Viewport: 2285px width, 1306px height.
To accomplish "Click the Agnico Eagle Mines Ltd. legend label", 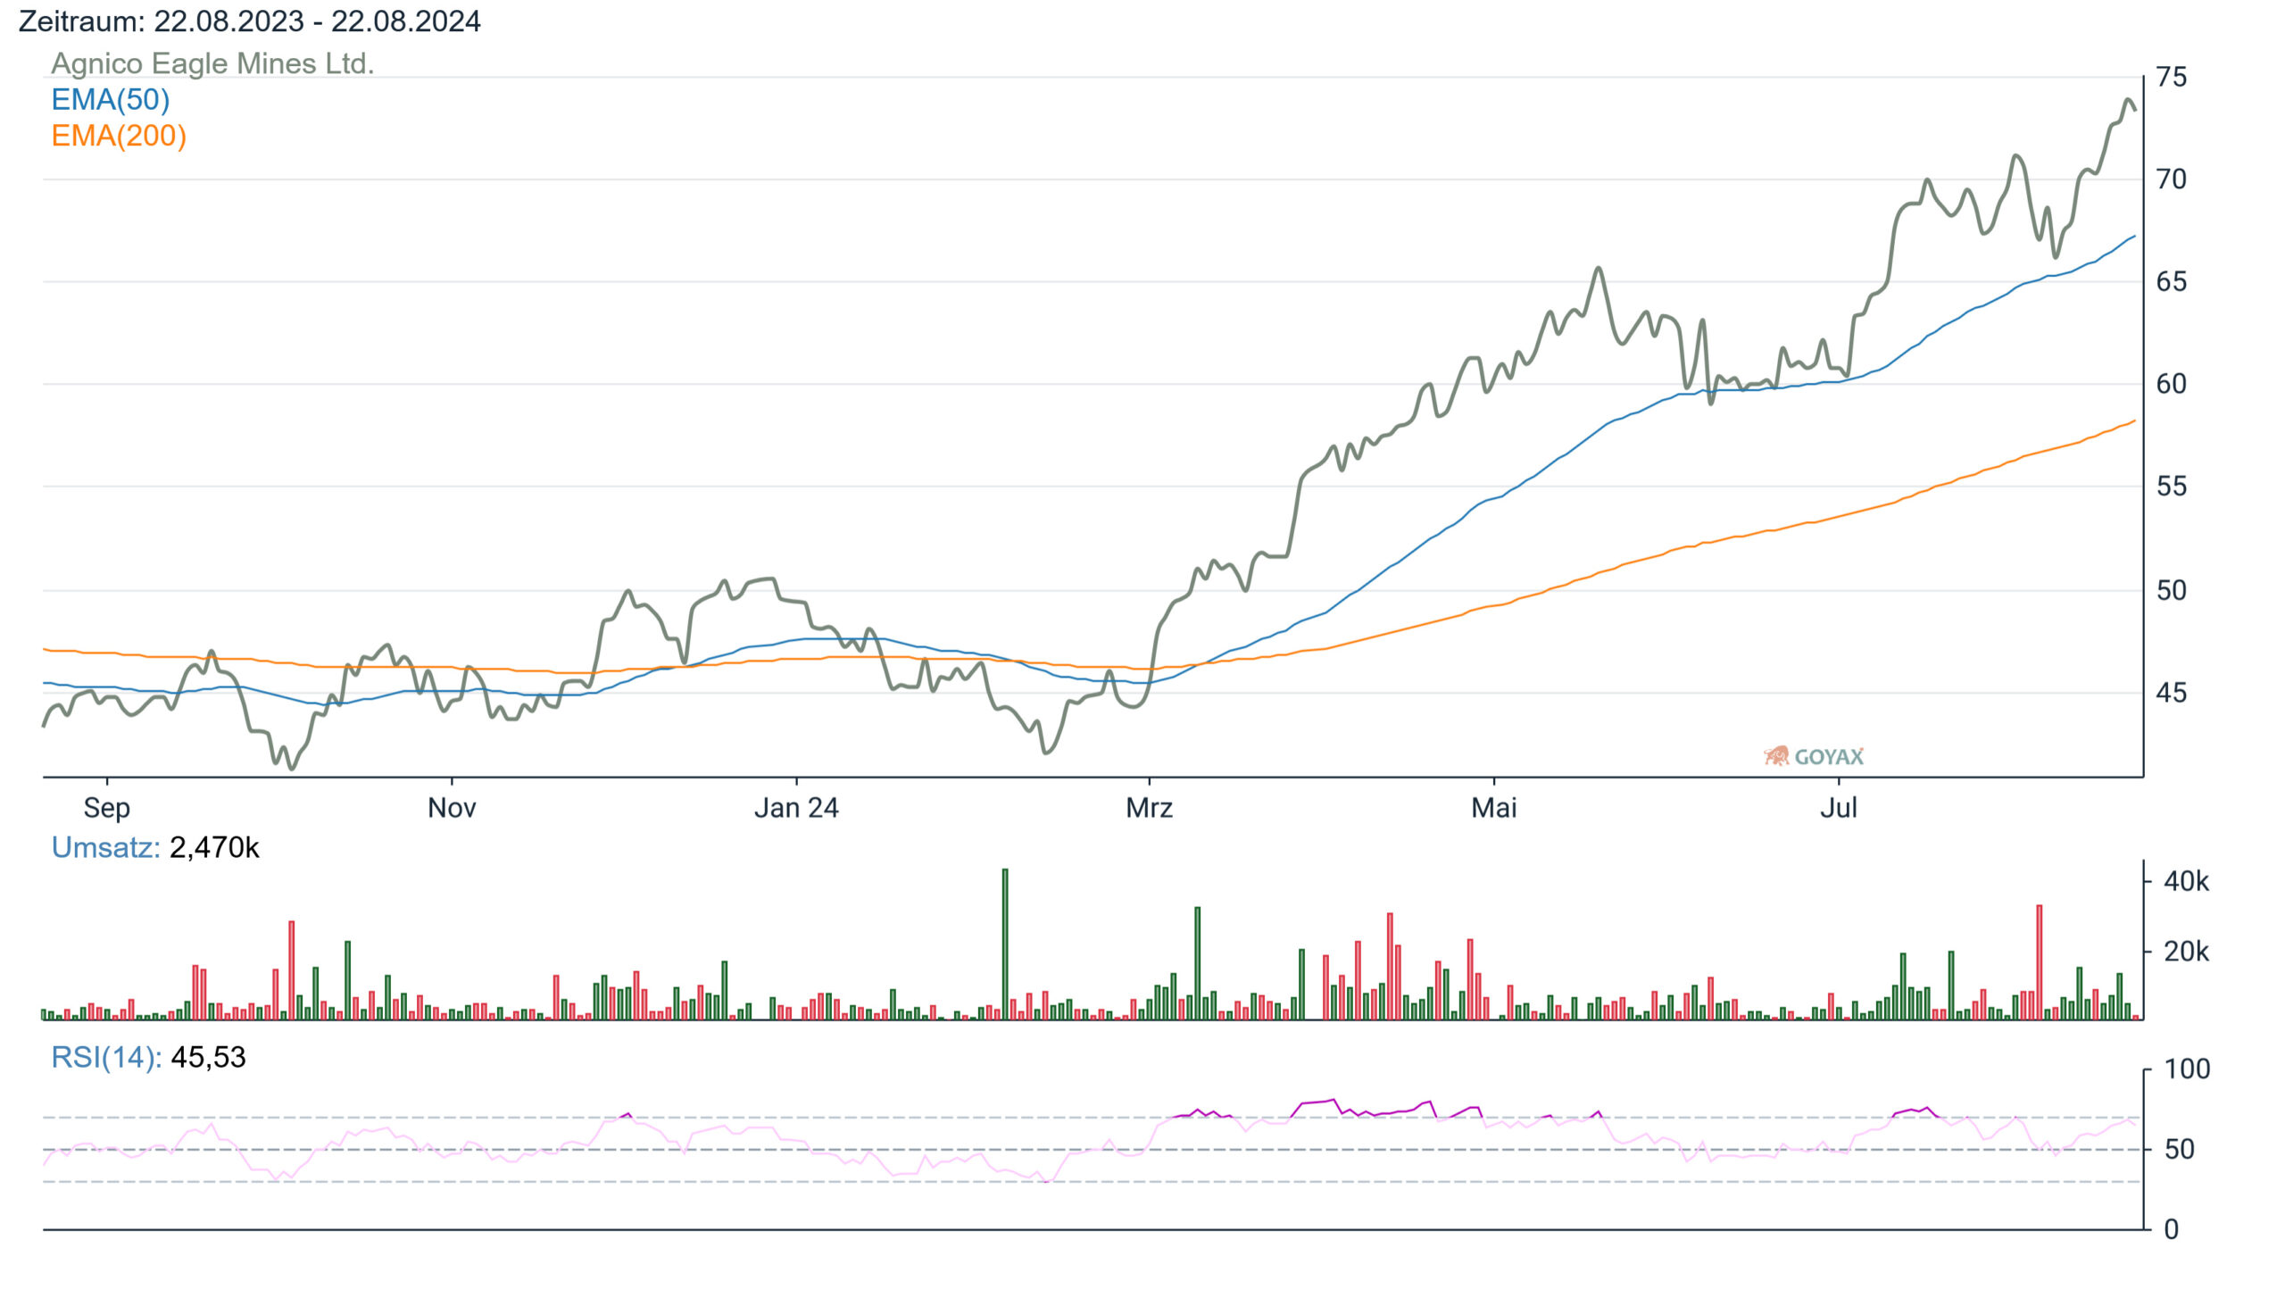I will click(x=212, y=63).
